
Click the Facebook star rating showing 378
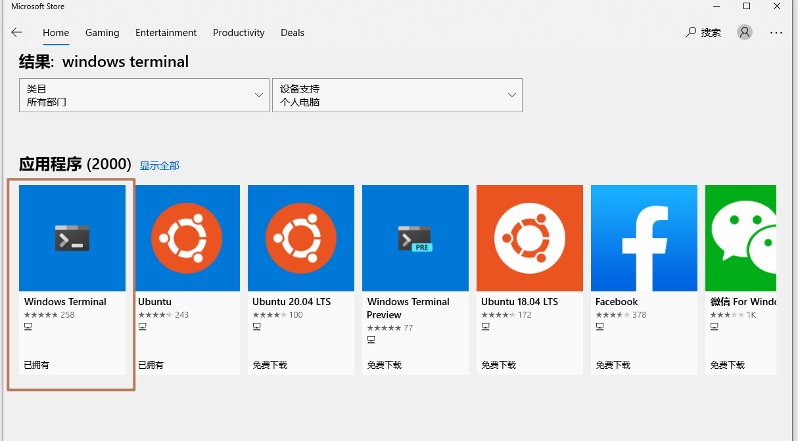coord(621,315)
